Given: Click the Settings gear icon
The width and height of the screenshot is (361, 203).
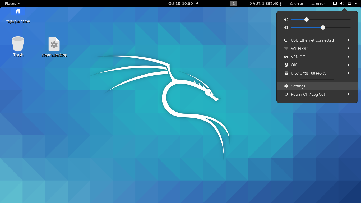Looking at the screenshot, I should point(286,86).
